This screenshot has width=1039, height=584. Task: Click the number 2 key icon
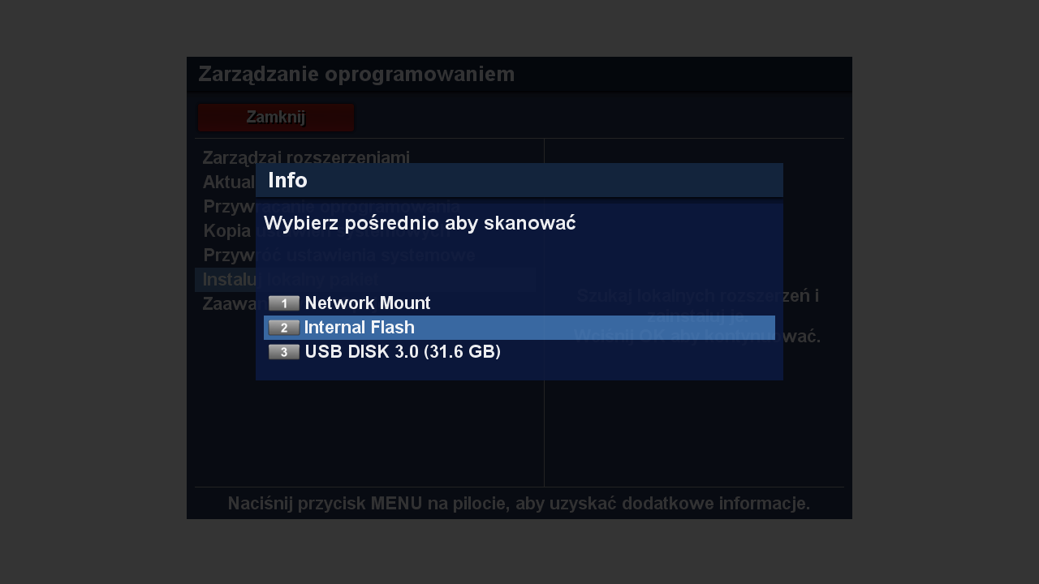pyautogui.click(x=284, y=328)
